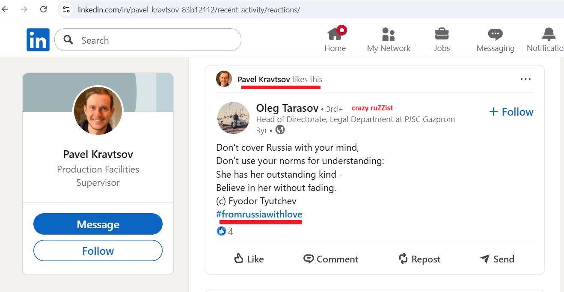Open the Jobs section
Screen dimensions: 564x292
(x=442, y=39)
